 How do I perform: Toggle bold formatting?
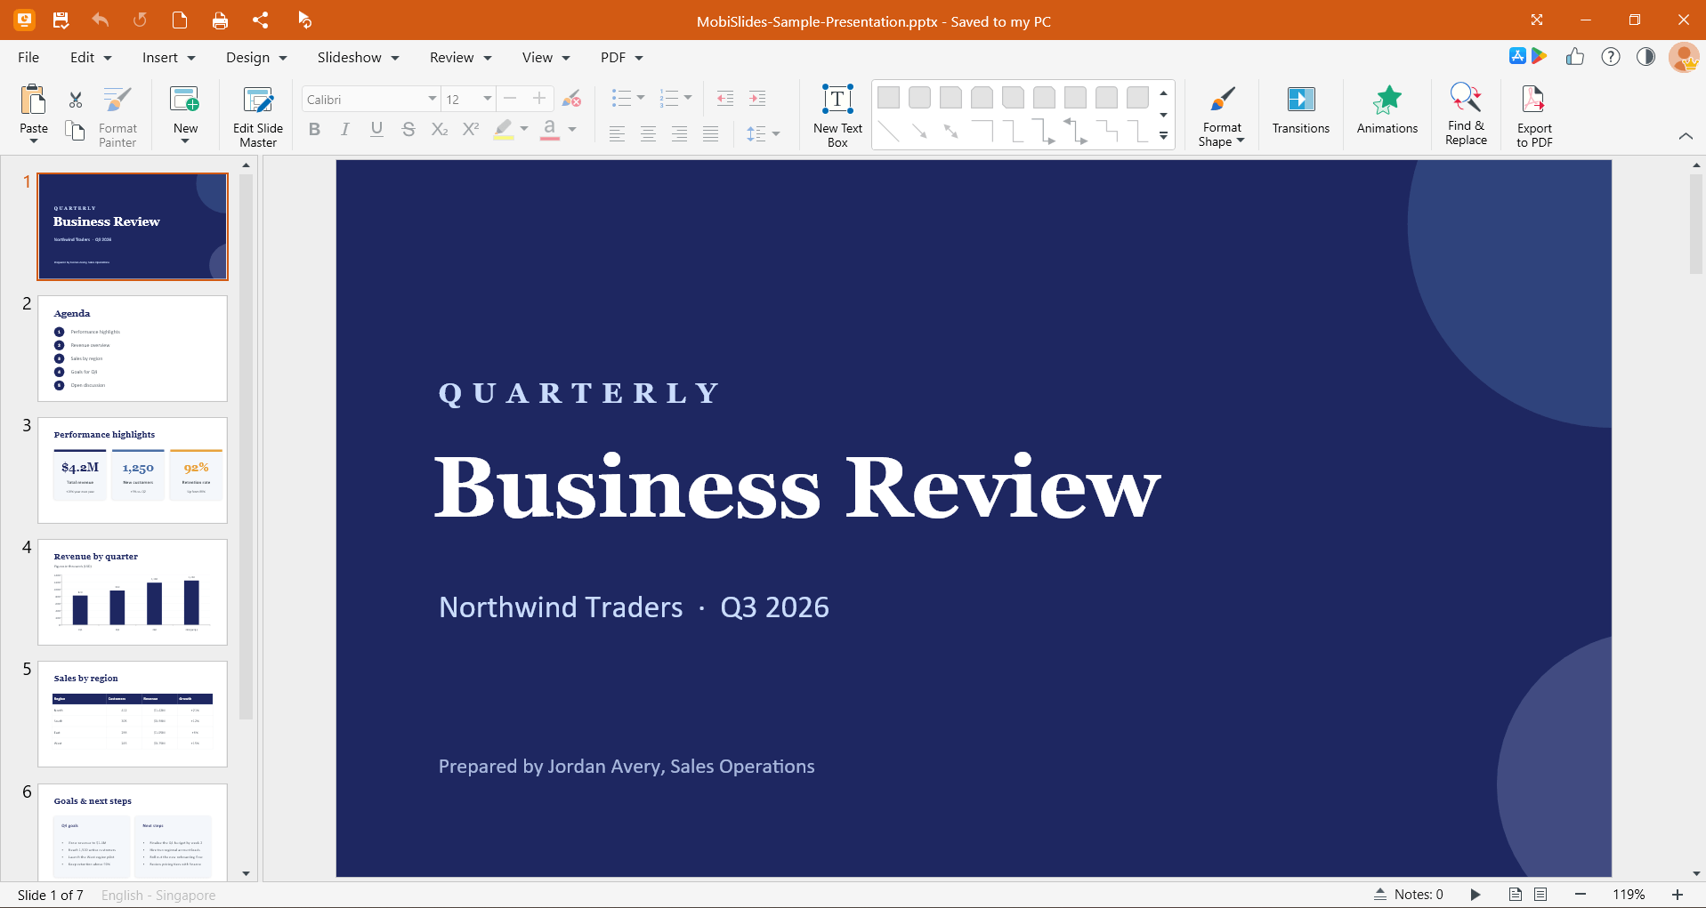coord(314,130)
